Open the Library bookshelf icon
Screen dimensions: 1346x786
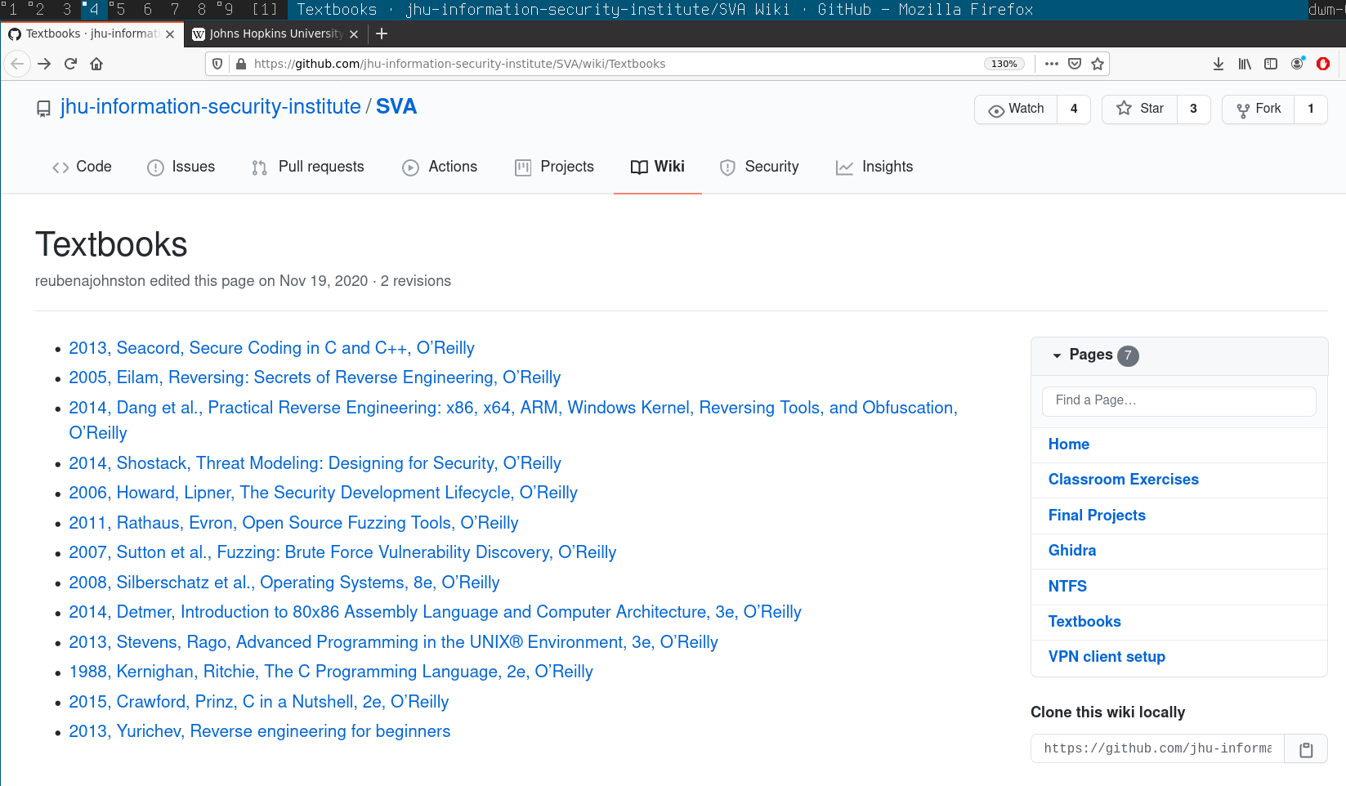(x=1245, y=64)
